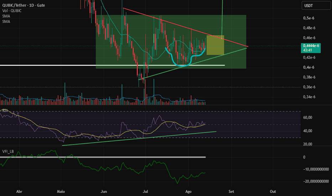Click the 0,4e-6 price axis label
Image resolution: width=332 pixels, height=196 pixels.
point(309,67)
